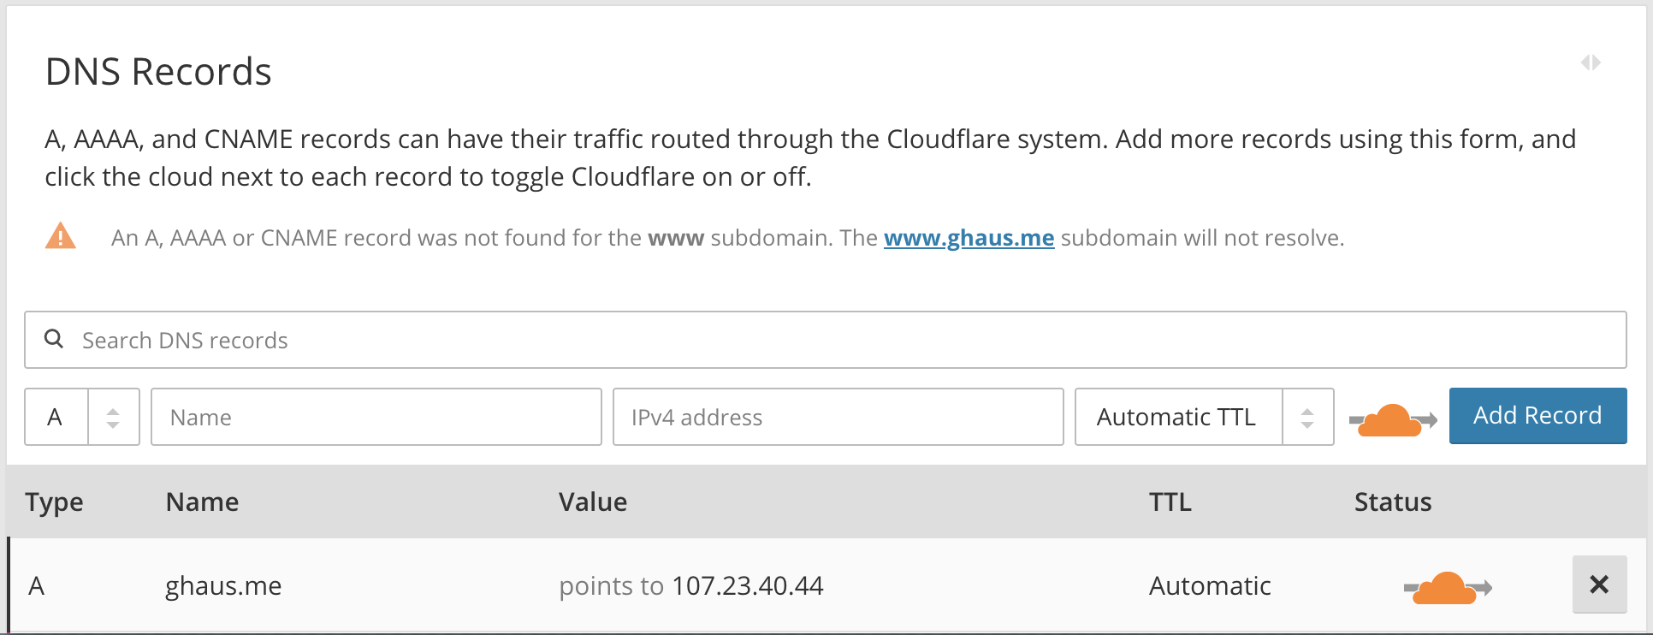This screenshot has width=1653, height=635.
Task: Open the Automatic TTL dropdown
Action: coord(1203,417)
